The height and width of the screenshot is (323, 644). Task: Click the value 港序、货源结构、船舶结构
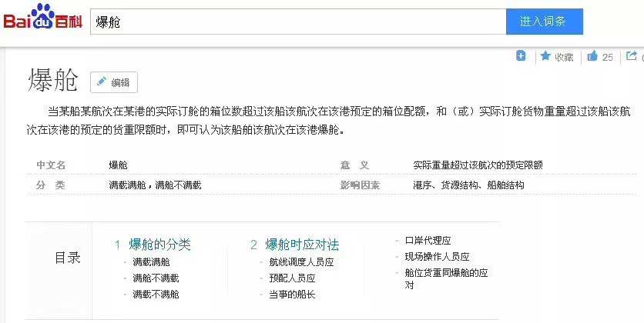click(468, 185)
